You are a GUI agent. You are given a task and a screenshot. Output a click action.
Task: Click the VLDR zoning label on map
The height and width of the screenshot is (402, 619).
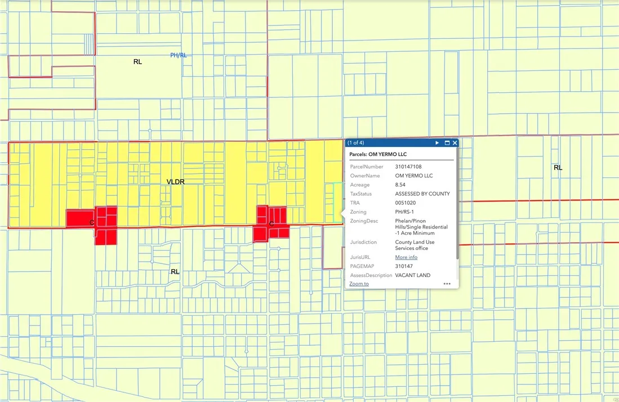click(175, 182)
